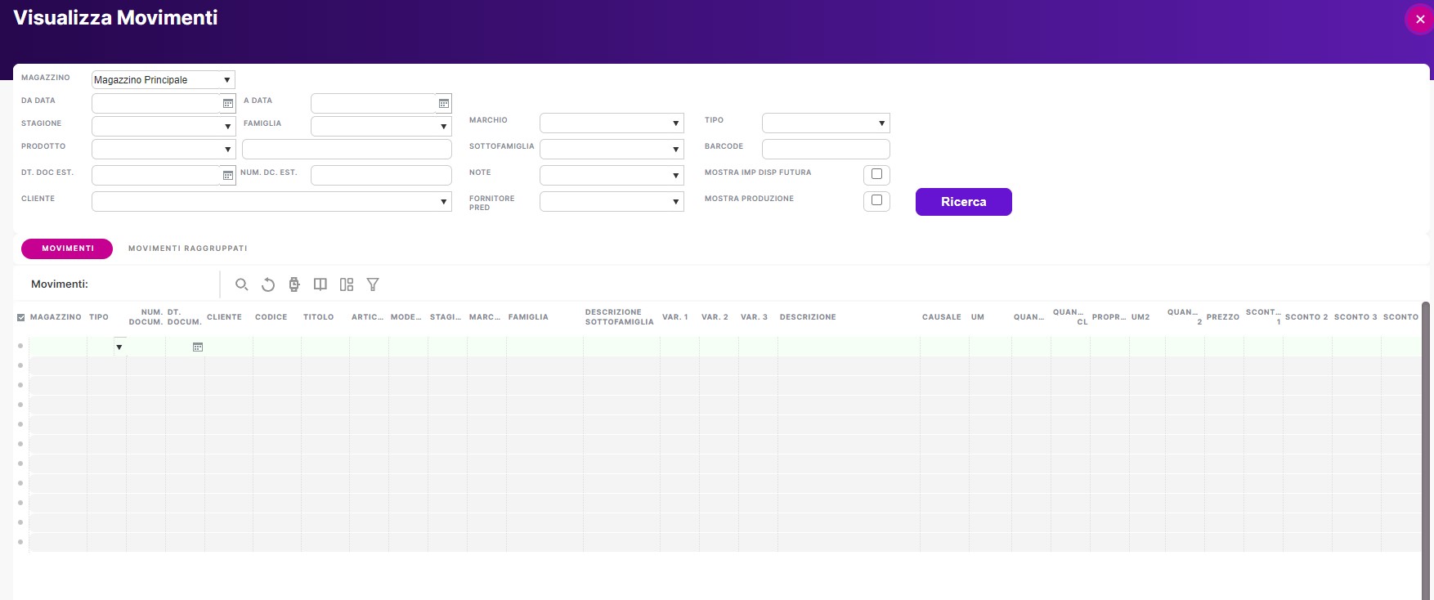This screenshot has height=600, width=1434.
Task: Open the Marchio dropdown
Action: coord(675,123)
